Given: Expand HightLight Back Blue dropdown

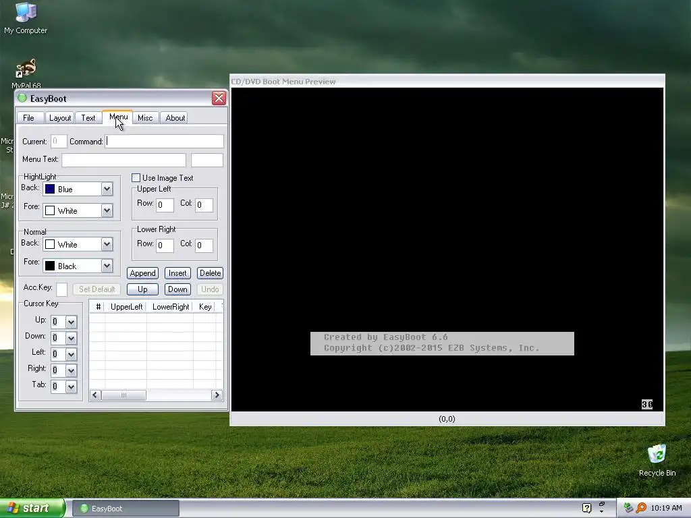Looking at the screenshot, I should [x=107, y=189].
